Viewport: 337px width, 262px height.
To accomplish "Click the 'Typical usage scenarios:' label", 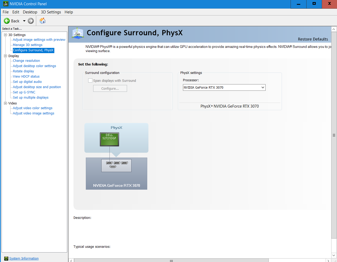I will coord(92,247).
